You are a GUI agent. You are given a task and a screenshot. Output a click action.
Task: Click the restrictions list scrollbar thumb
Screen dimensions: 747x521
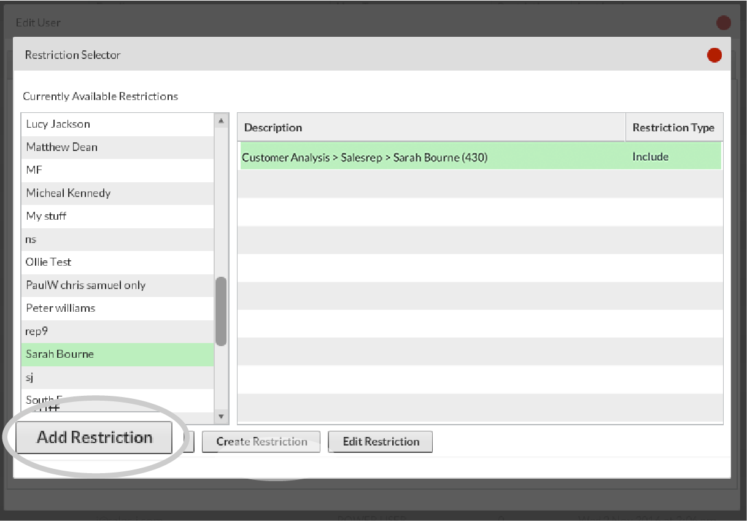[x=222, y=311]
